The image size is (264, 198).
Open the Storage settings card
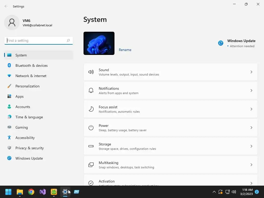pos(171,146)
